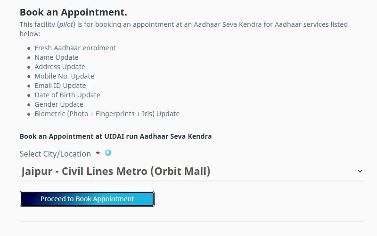Click the Book an Appointment heading
377x236 pixels.
74,12
